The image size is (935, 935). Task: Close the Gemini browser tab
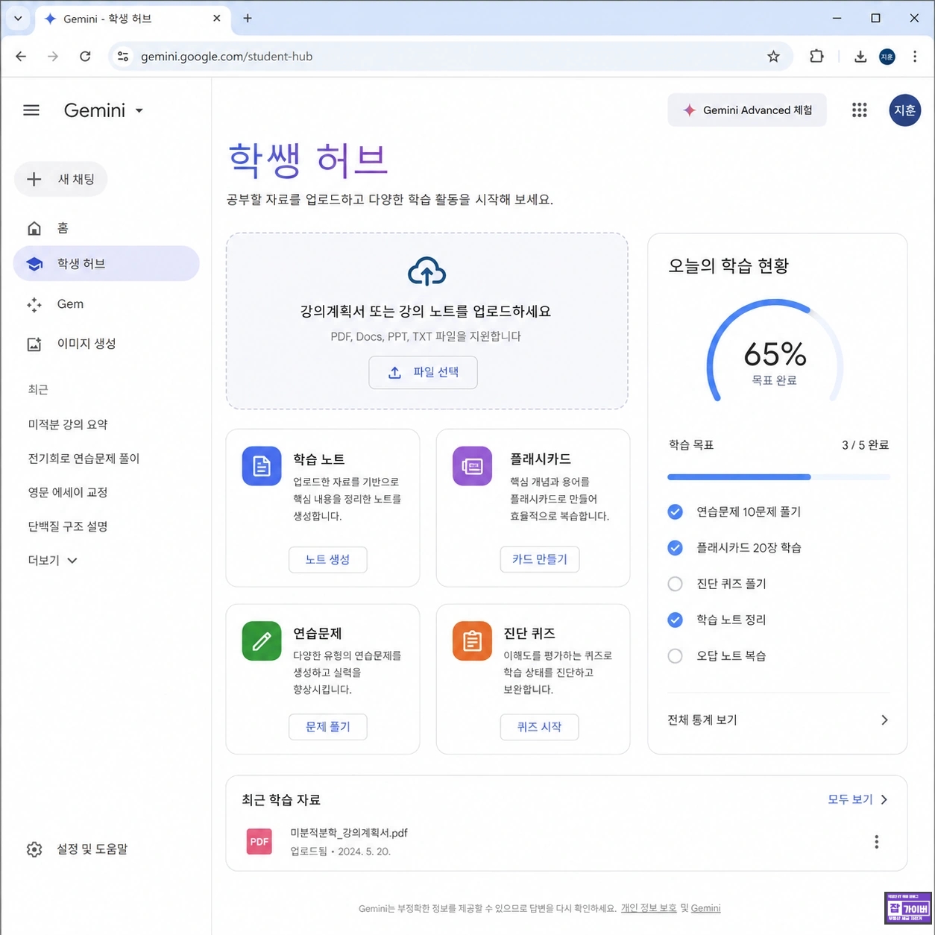click(217, 19)
